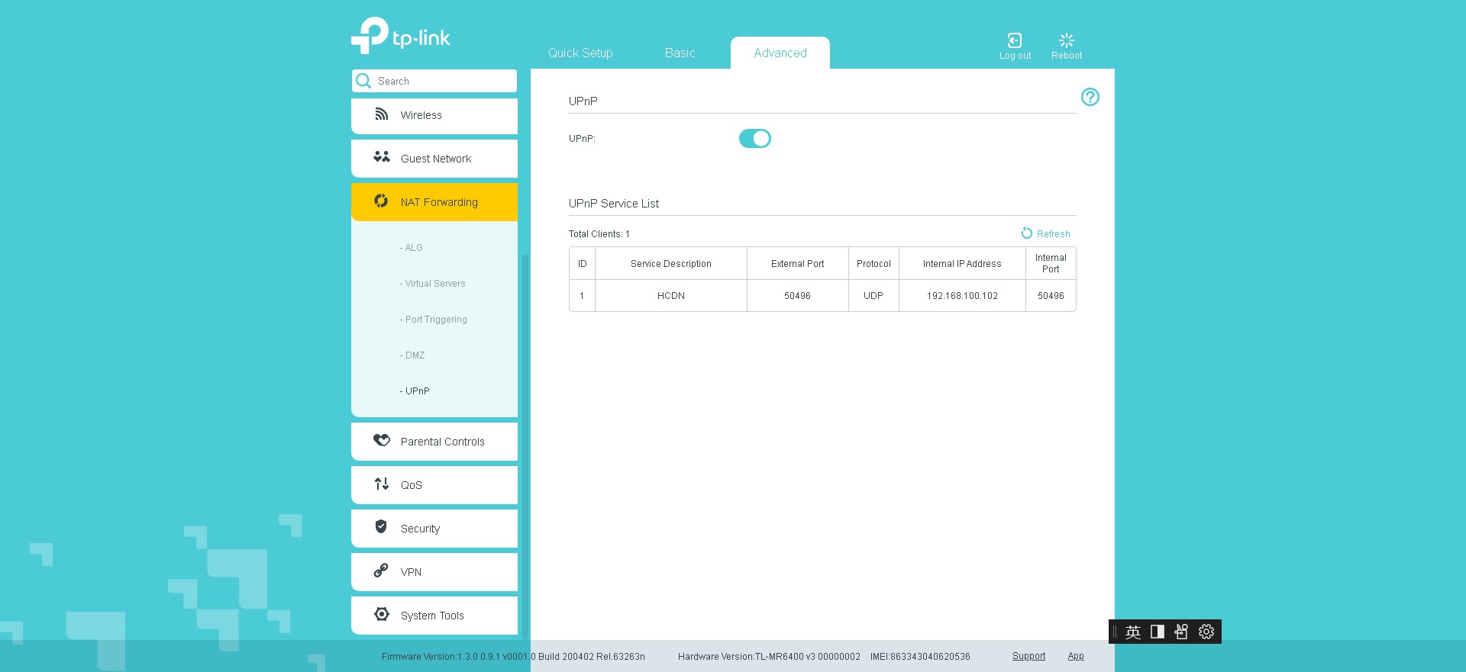Turn off the UPnP switch
The width and height of the screenshot is (1466, 672).
(x=755, y=138)
